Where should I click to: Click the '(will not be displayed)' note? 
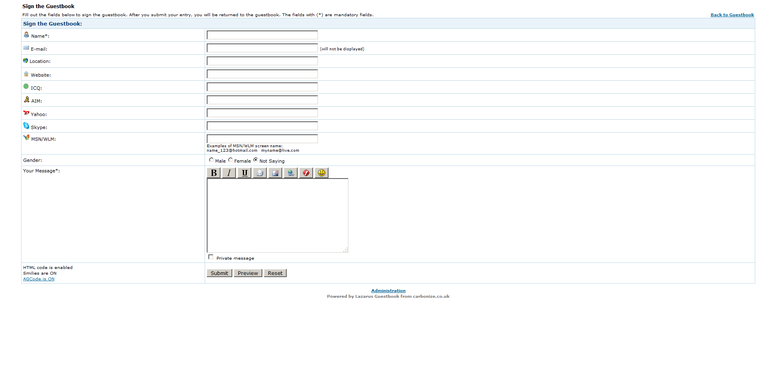pyautogui.click(x=342, y=49)
